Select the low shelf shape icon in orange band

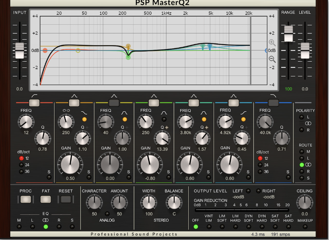[x=84, y=113]
